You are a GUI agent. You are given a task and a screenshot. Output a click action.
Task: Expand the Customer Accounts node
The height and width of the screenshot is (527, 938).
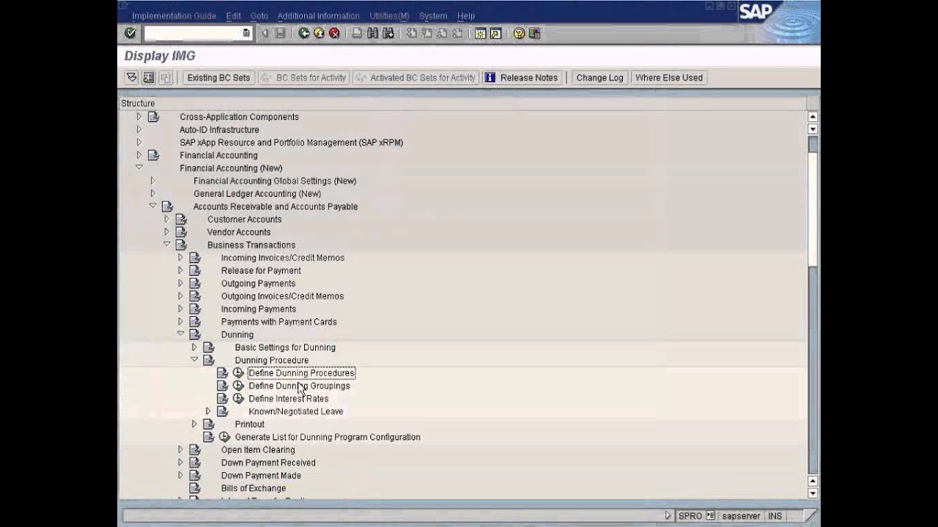(x=166, y=219)
